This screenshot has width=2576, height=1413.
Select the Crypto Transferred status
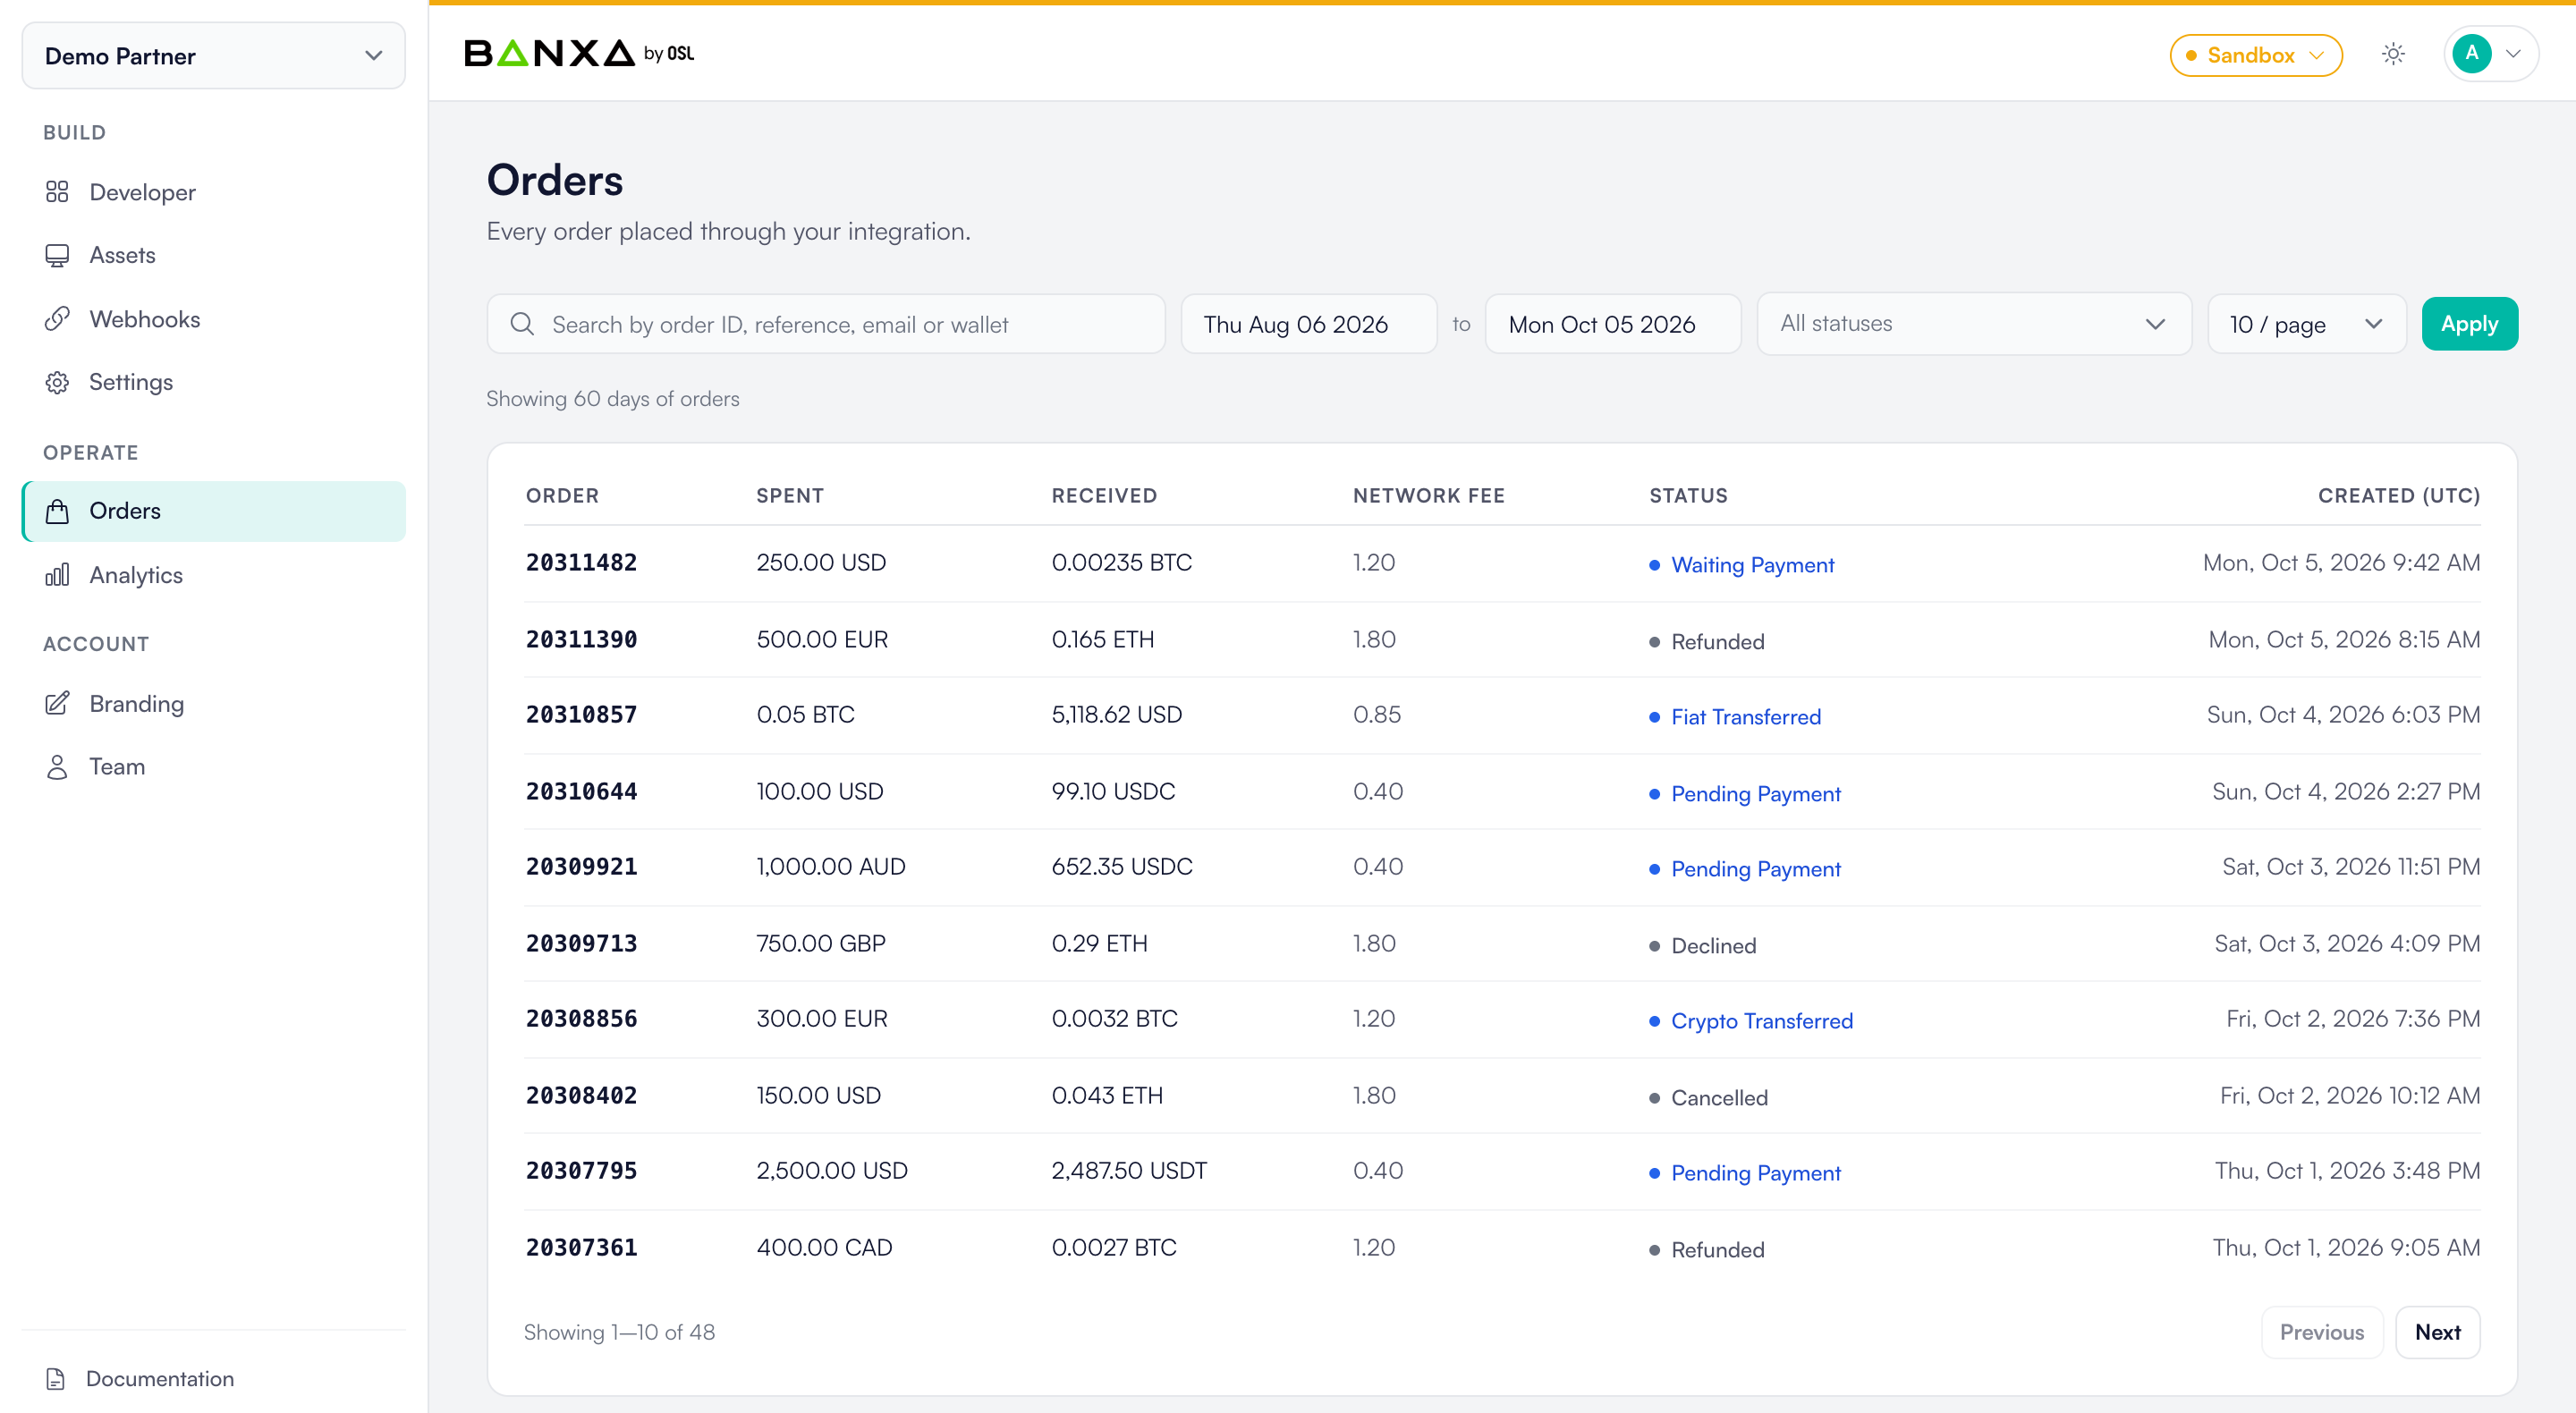tap(1761, 1021)
